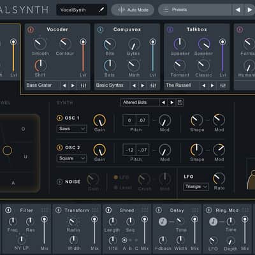Viewport: 255px width, 255px height.
Task: Select next synth preset after Altered Bots
Action: [171, 103]
